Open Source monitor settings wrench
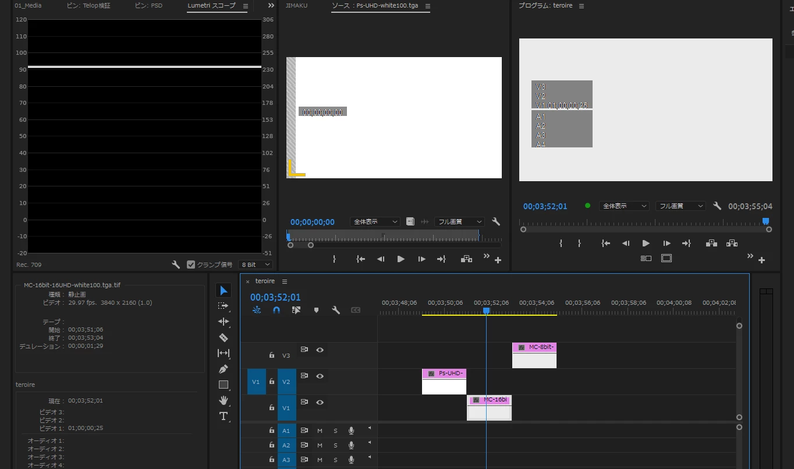Image resolution: width=794 pixels, height=469 pixels. click(x=496, y=222)
